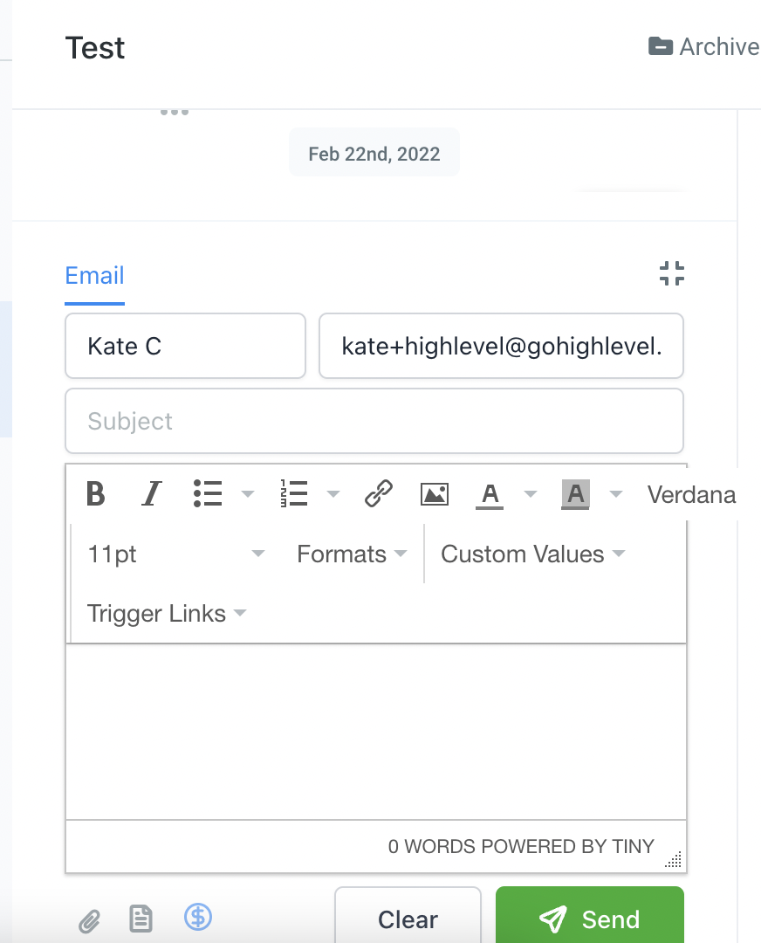Clear the email draft
Viewport: 761px width, 943px height.
point(407,919)
